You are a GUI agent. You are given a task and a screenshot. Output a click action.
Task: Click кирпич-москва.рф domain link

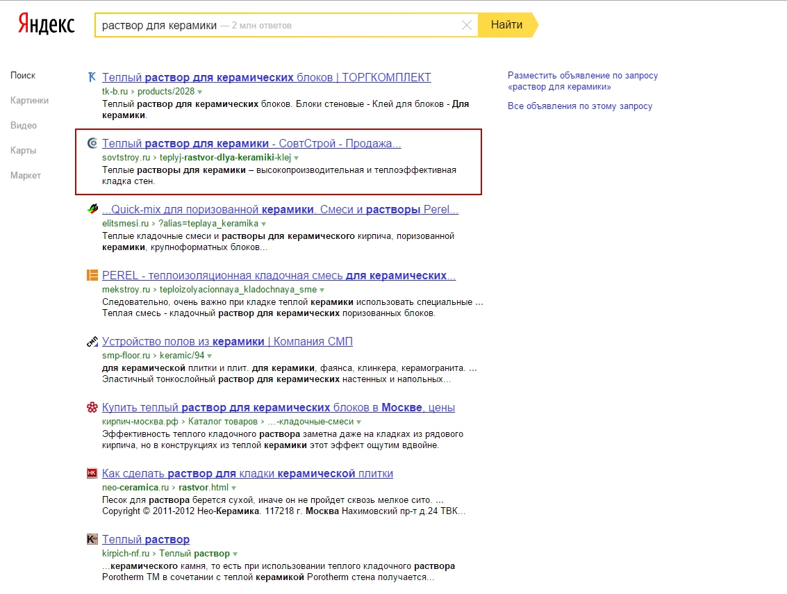tap(140, 422)
